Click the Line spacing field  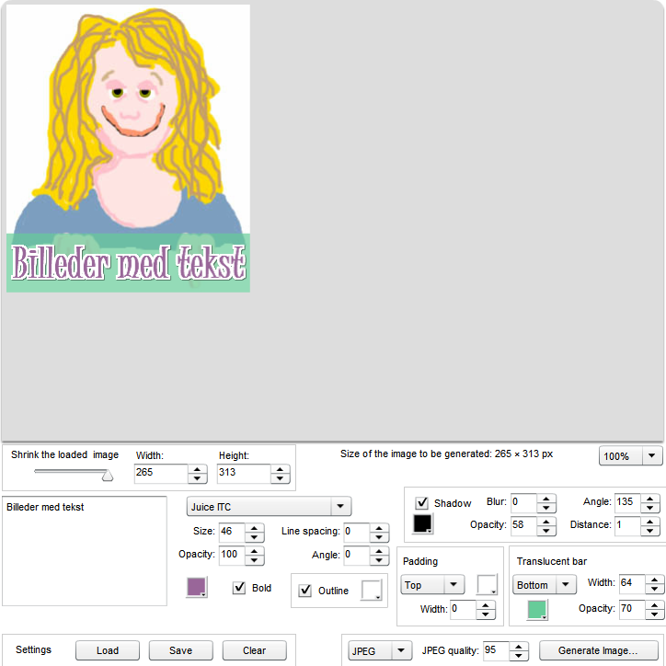356,532
